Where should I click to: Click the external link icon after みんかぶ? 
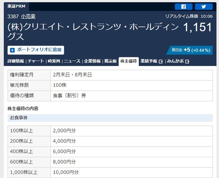[x=187, y=61]
